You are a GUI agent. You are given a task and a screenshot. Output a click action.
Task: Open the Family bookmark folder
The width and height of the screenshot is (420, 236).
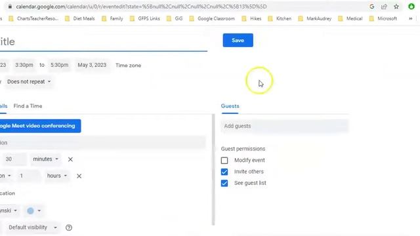click(x=112, y=18)
